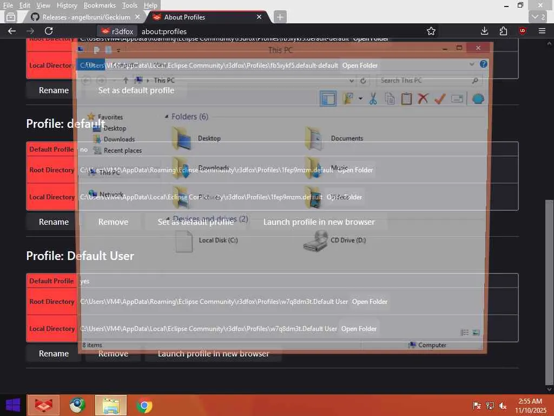Open Folder for the Default User local directory
Screen dimensions: 554x416
pyautogui.click(x=359, y=329)
